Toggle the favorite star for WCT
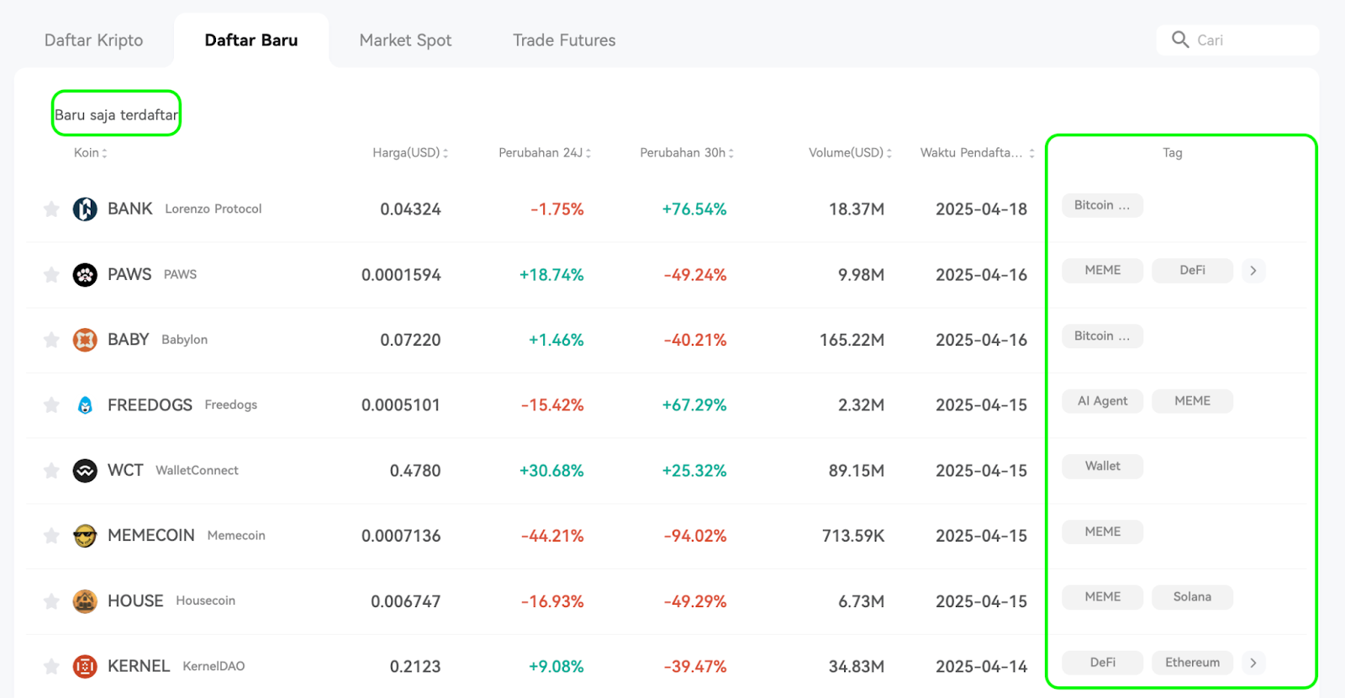The image size is (1345, 698). coord(51,470)
